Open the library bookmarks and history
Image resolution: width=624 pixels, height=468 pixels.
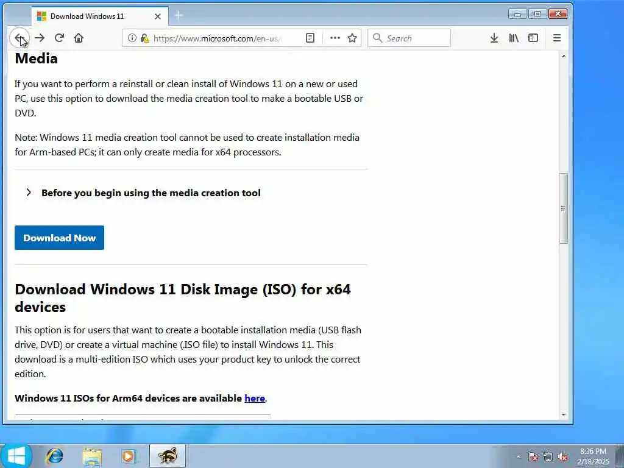513,38
